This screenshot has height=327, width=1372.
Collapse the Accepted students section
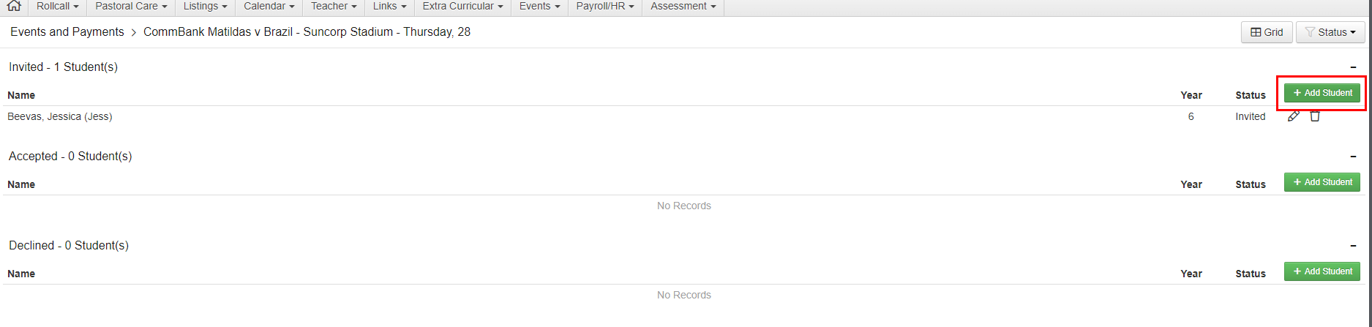[1353, 157]
